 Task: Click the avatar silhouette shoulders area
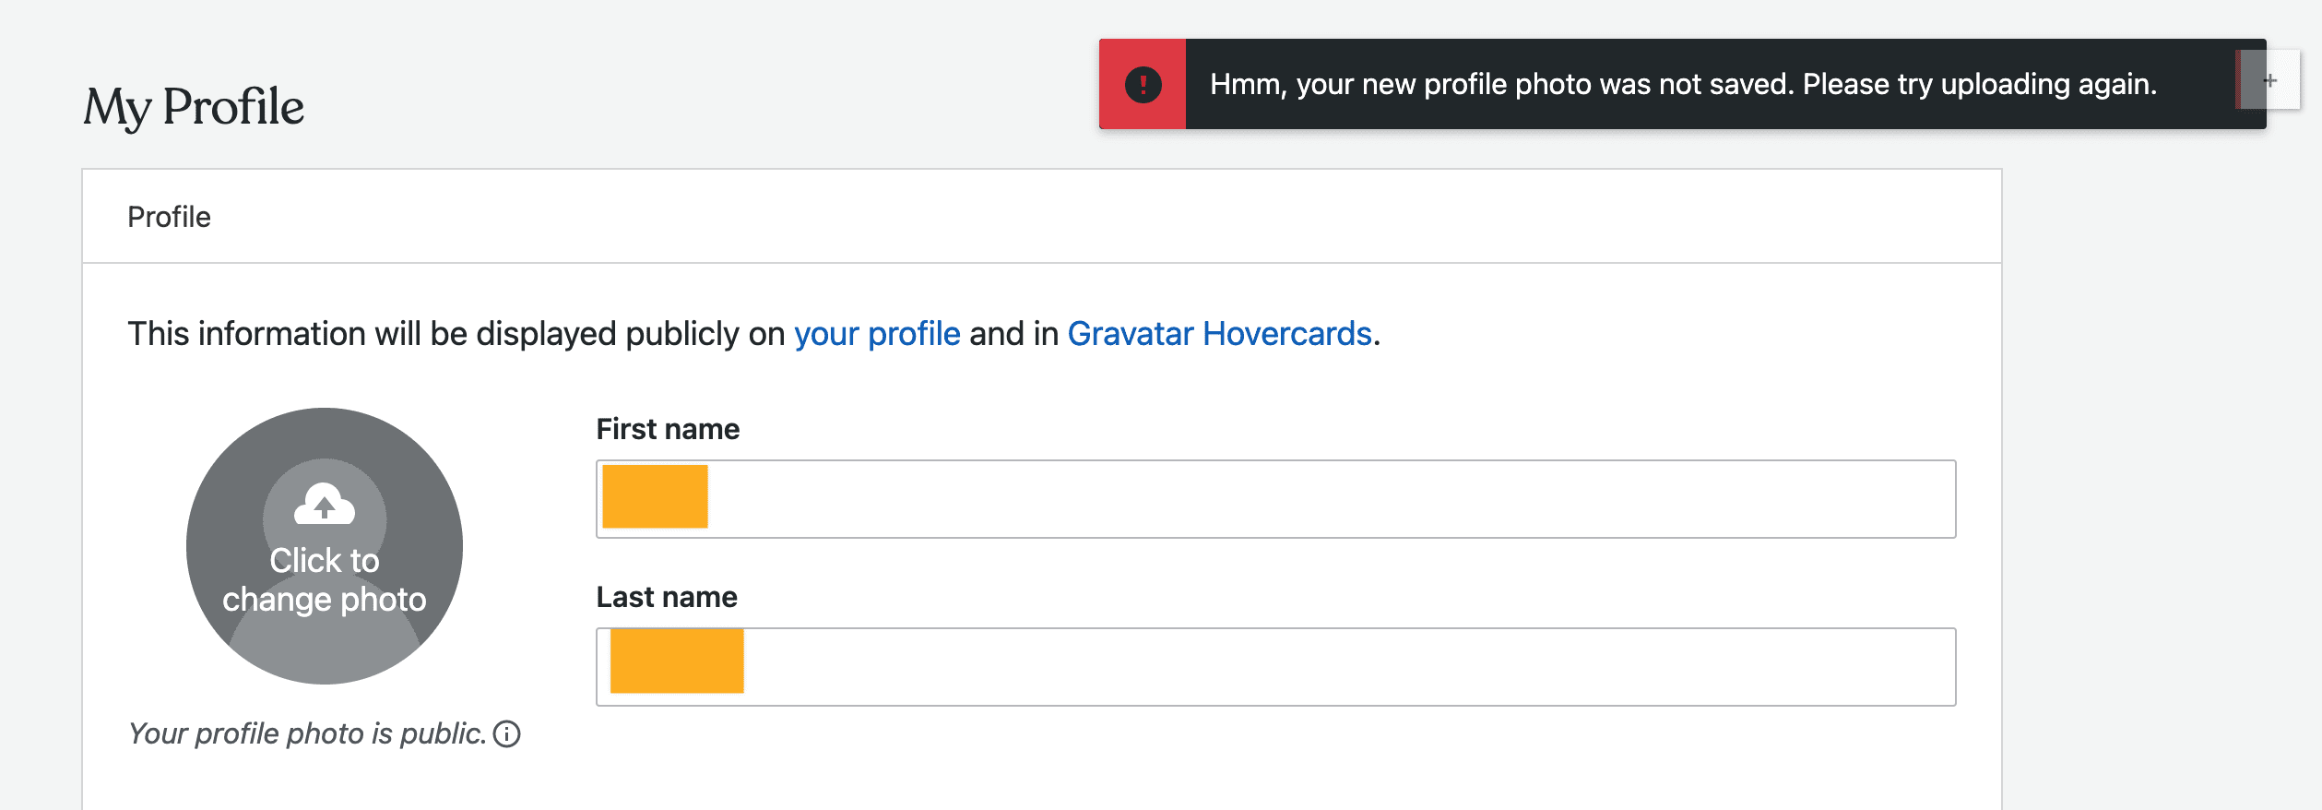click(x=324, y=649)
